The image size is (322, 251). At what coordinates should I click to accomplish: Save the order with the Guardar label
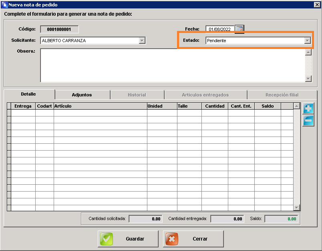coord(135,239)
